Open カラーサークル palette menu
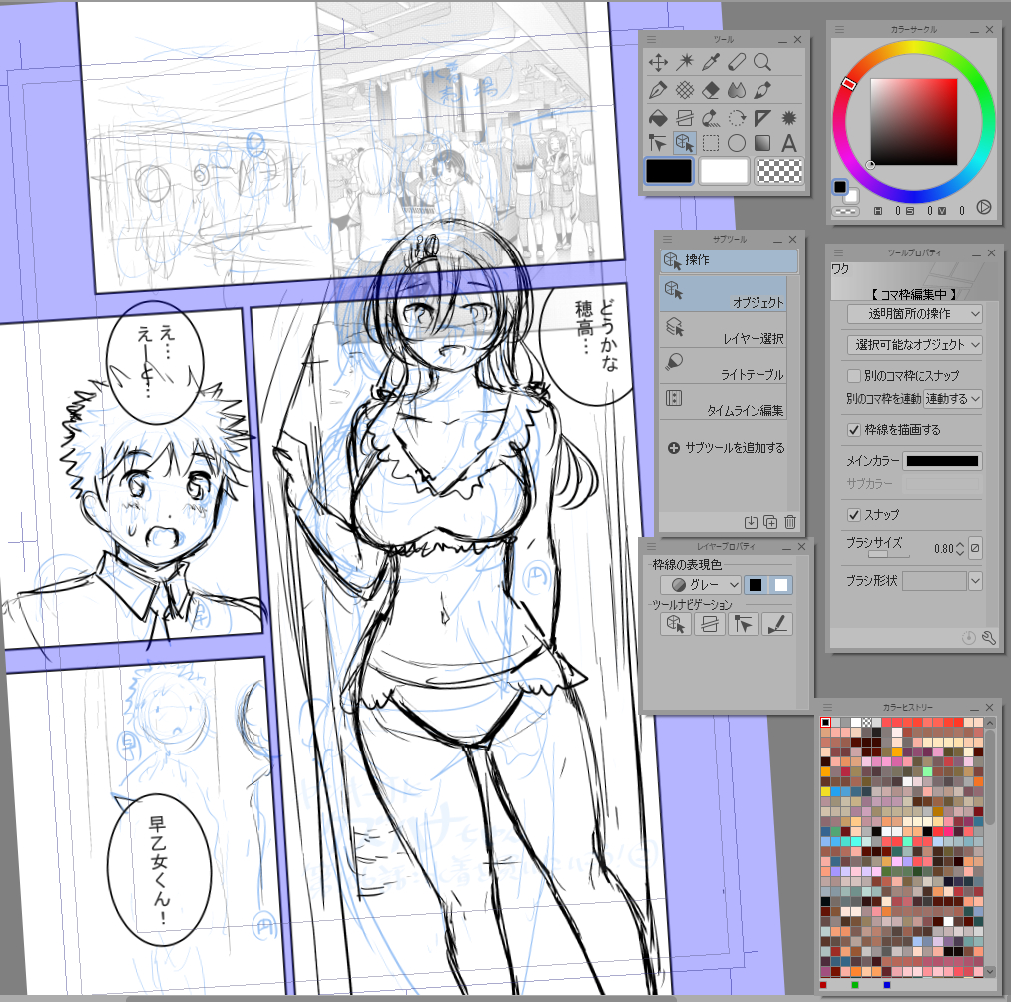 839,29
